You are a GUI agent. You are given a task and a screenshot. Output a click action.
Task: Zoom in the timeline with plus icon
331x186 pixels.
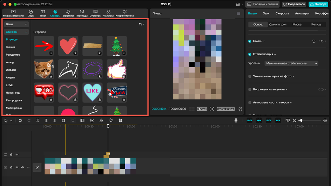click(325, 120)
